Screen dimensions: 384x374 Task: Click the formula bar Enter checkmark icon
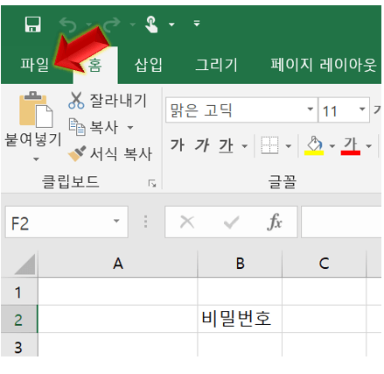click(232, 222)
